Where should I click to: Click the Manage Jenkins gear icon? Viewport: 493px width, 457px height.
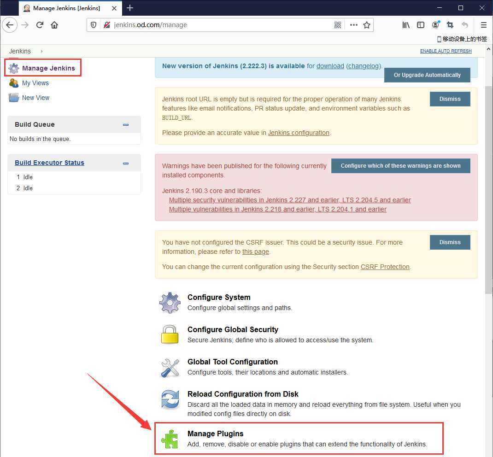[13, 68]
